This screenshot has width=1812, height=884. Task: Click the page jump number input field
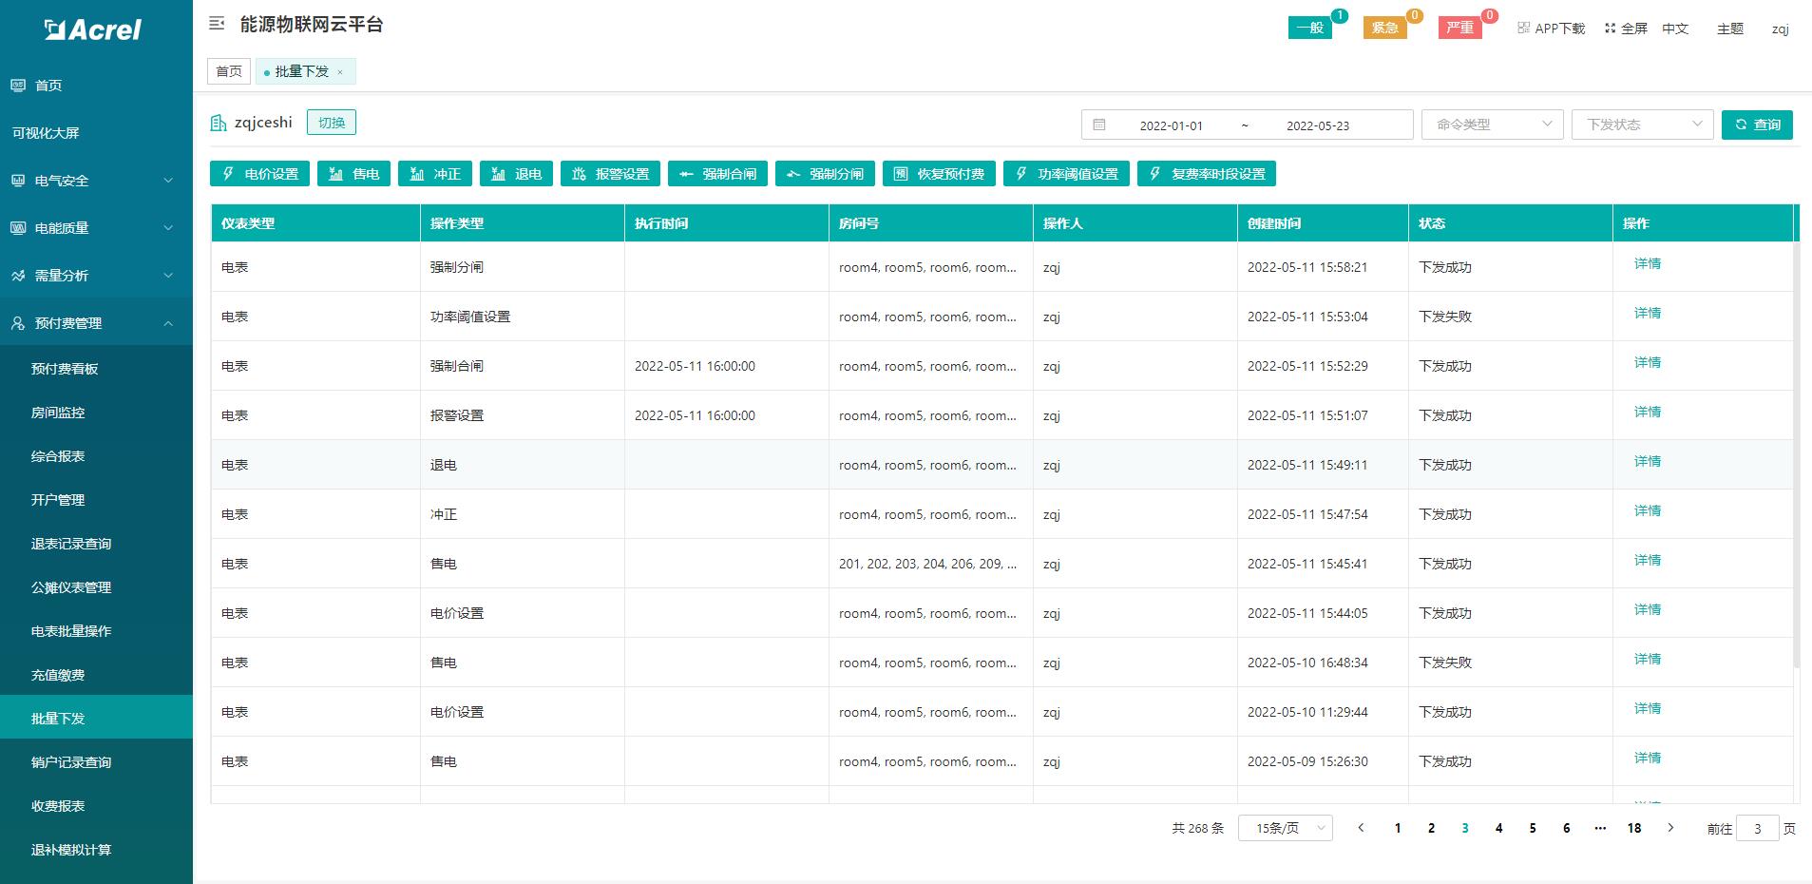point(1757,829)
